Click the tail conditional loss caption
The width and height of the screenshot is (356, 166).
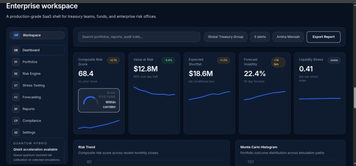click(201, 81)
